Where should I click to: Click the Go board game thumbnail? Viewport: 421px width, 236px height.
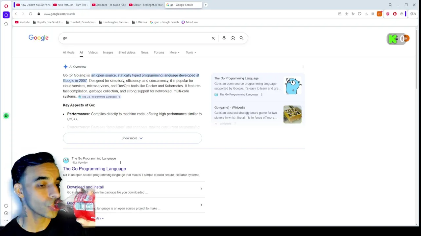point(292,114)
